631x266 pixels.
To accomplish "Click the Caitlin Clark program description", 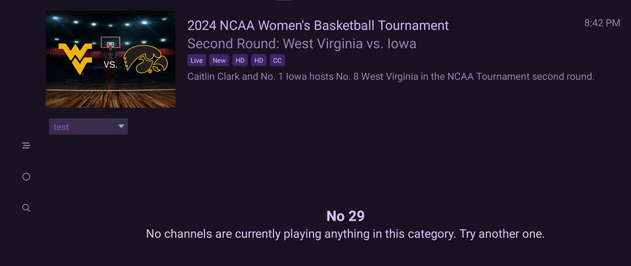I will coord(390,77).
